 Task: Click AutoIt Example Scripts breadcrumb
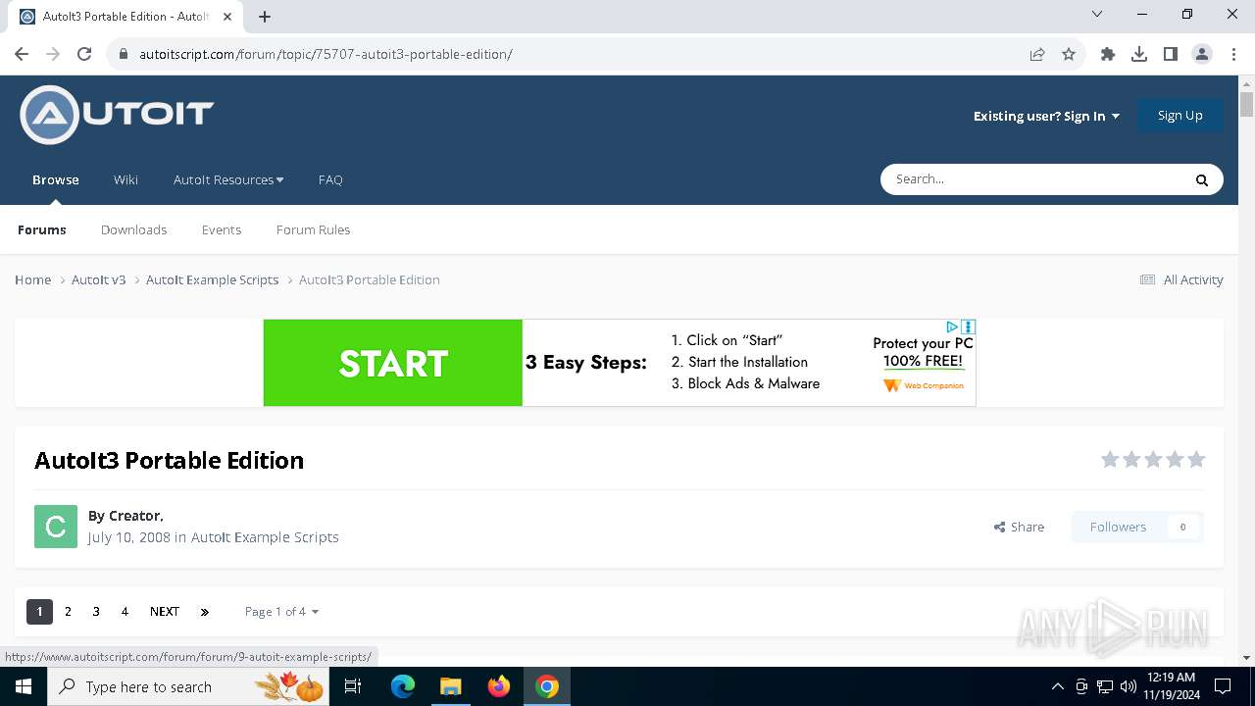[x=212, y=279]
